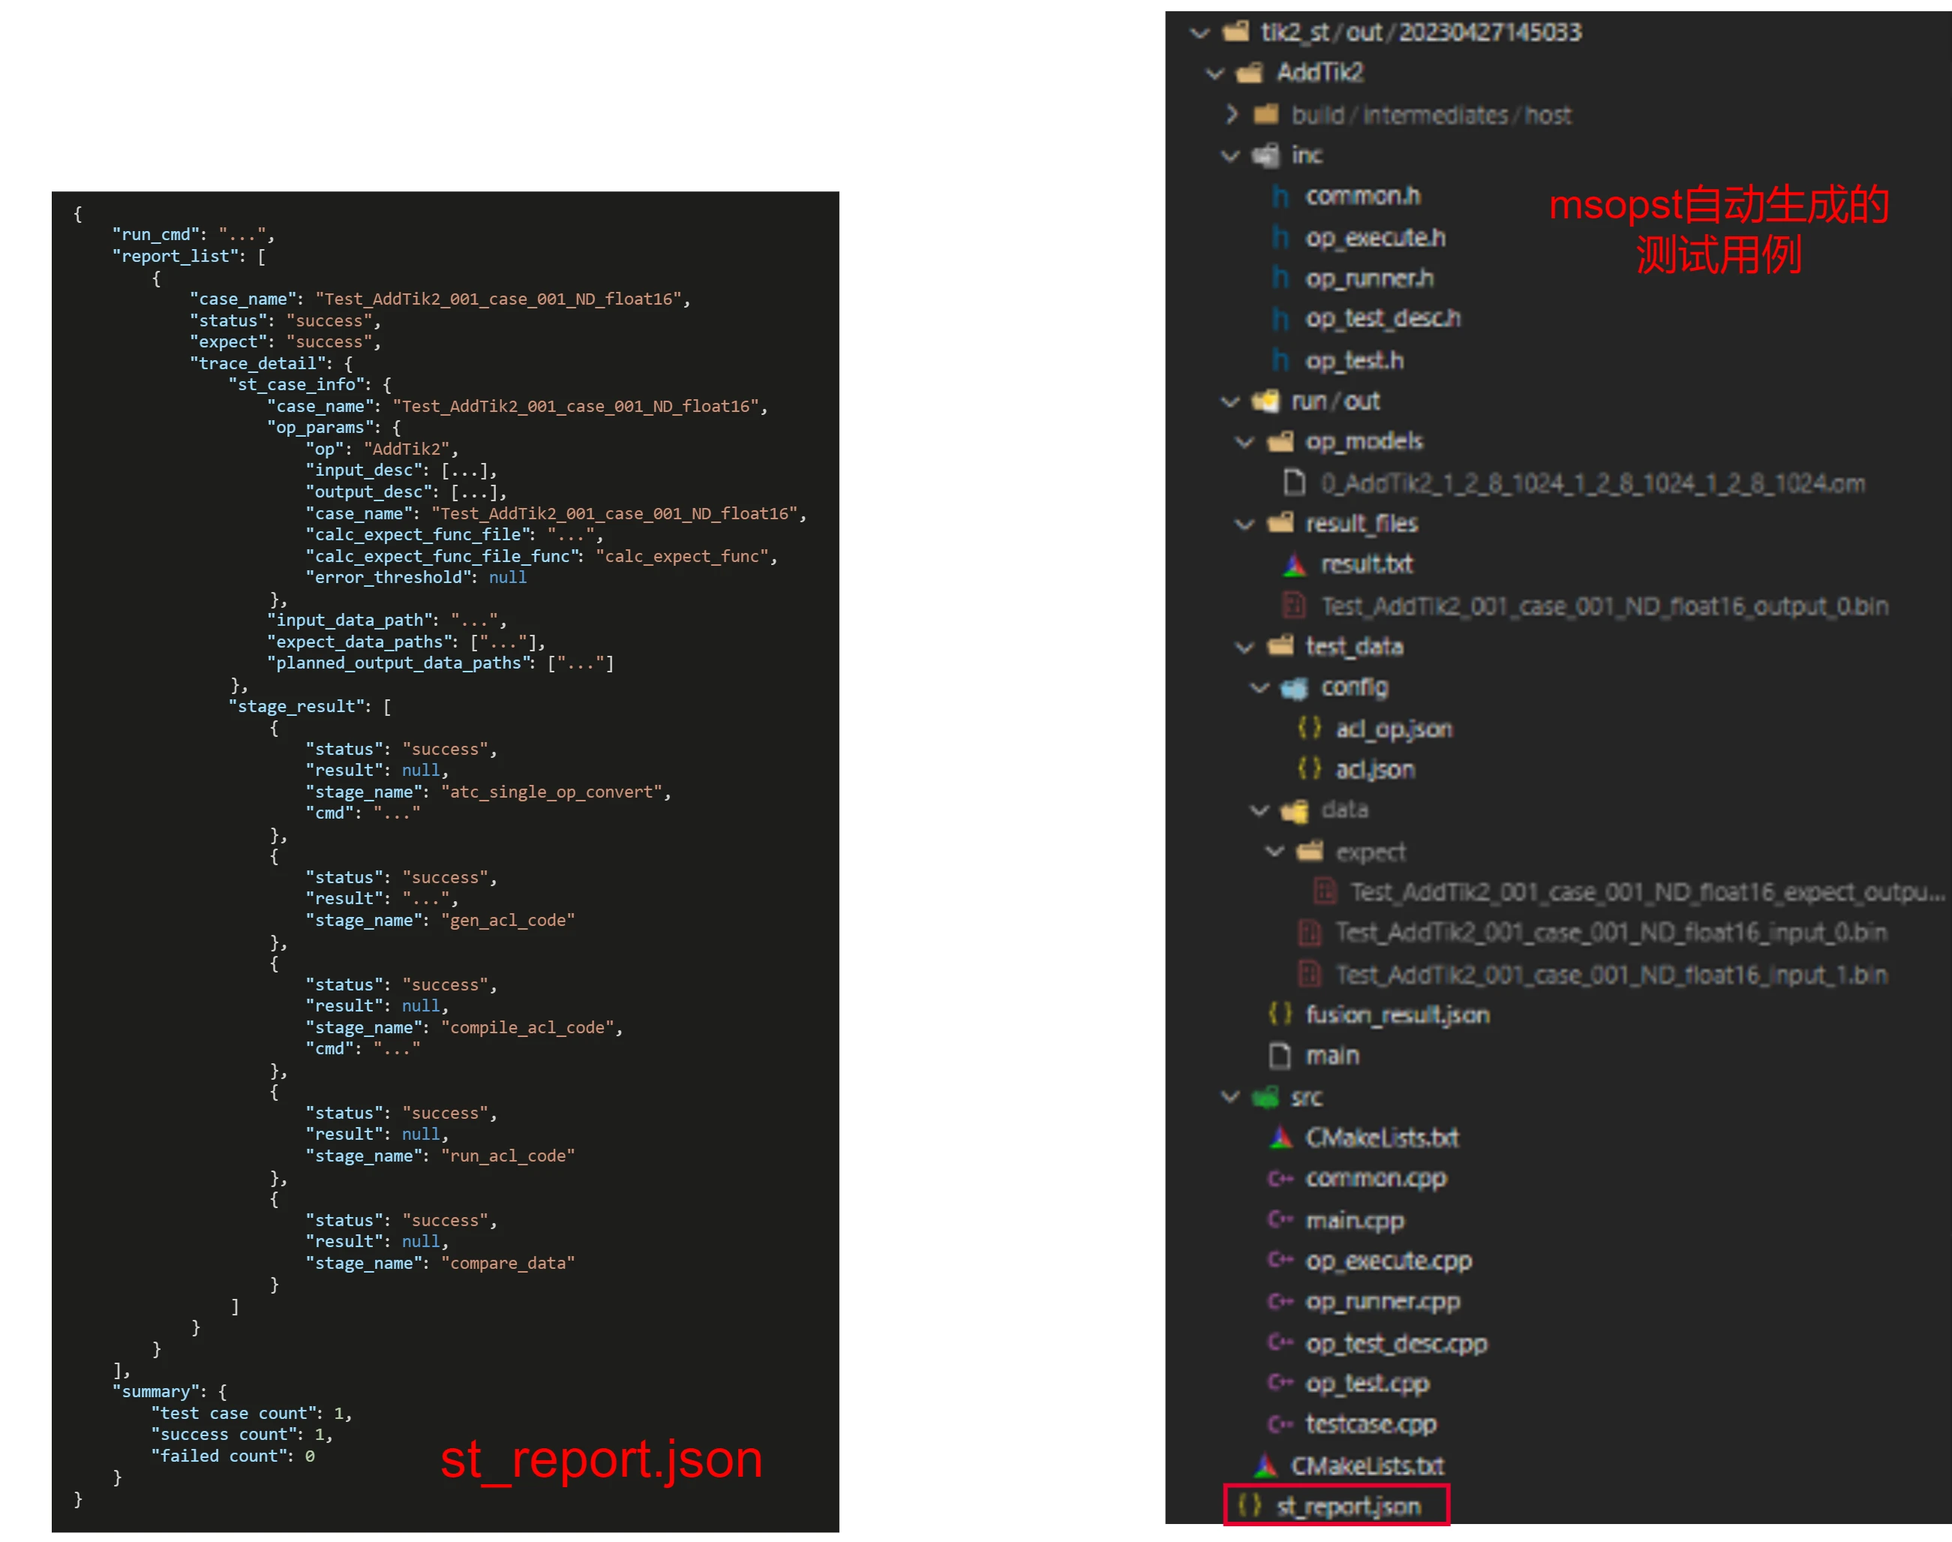Select the input_1.bin data file
The height and width of the screenshot is (1542, 1952).
tap(1610, 975)
